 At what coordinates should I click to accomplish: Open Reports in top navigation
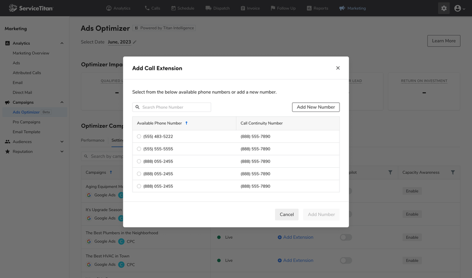(x=317, y=8)
